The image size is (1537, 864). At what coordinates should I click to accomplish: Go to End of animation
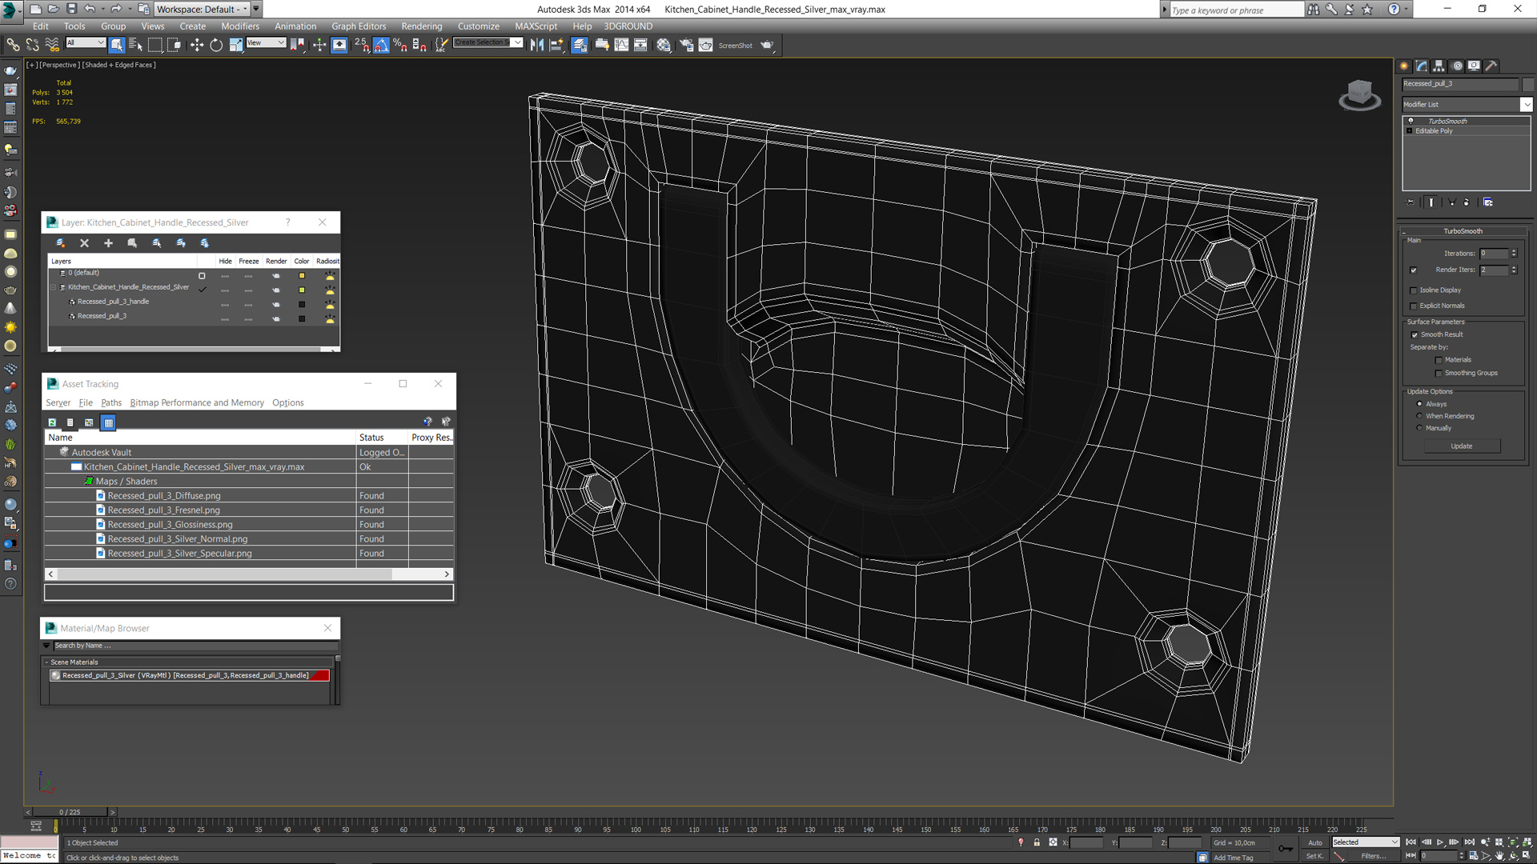pyautogui.click(x=1469, y=842)
